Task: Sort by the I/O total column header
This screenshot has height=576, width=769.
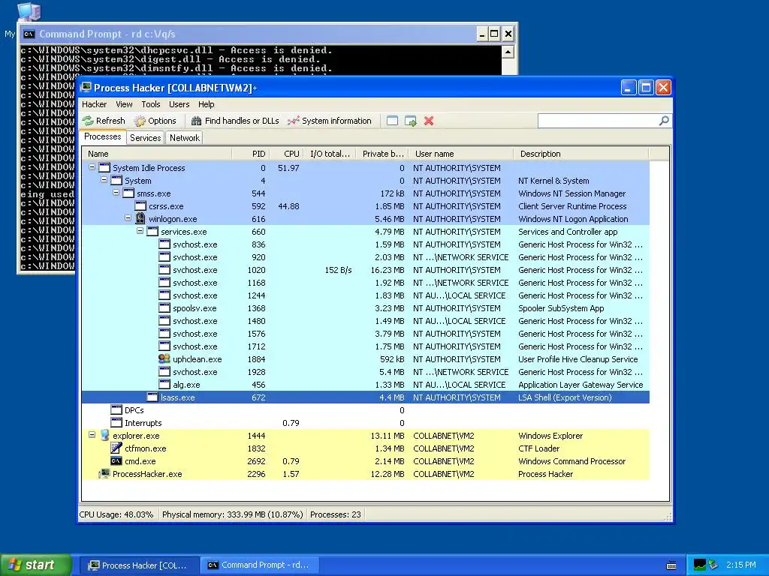Action: click(x=330, y=154)
